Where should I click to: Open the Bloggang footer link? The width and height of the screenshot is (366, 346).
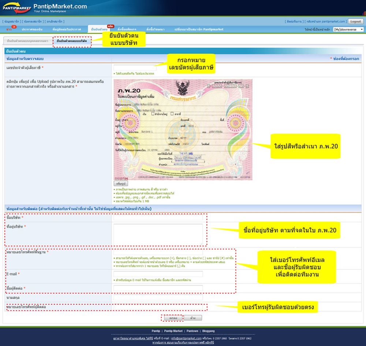pos(208,331)
